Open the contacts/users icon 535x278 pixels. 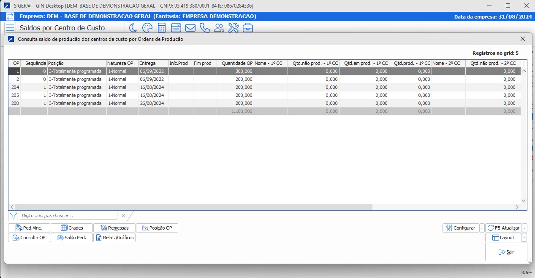click(219, 27)
